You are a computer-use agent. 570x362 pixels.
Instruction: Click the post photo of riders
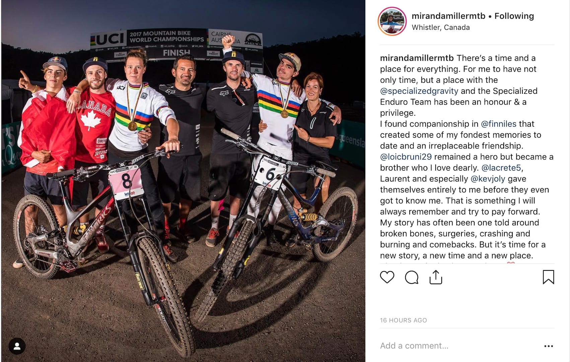click(x=183, y=181)
